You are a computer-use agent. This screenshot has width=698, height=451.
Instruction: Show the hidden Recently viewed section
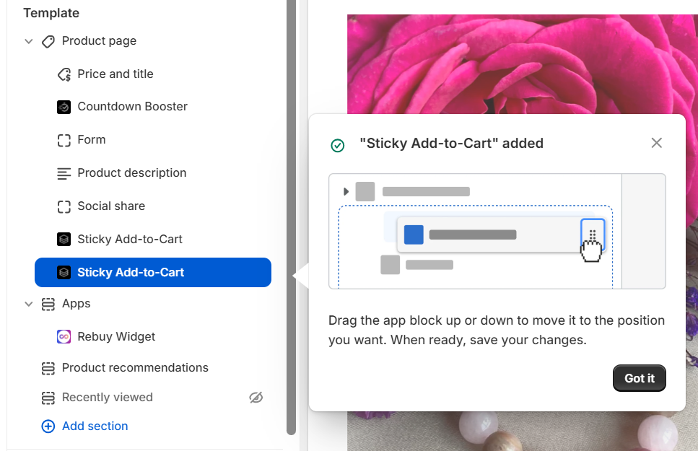[x=256, y=398]
